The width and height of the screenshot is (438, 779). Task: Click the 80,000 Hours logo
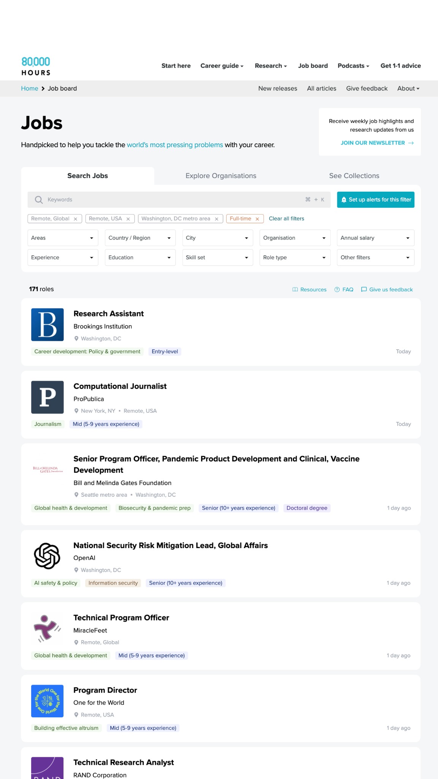point(36,66)
